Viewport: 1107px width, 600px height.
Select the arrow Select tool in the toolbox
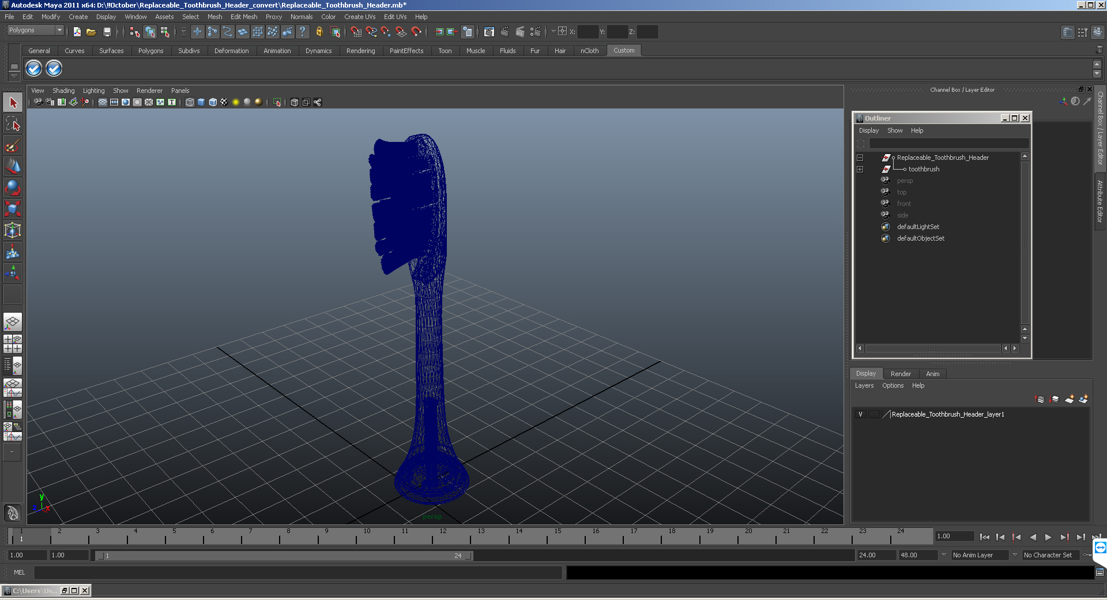[13, 103]
